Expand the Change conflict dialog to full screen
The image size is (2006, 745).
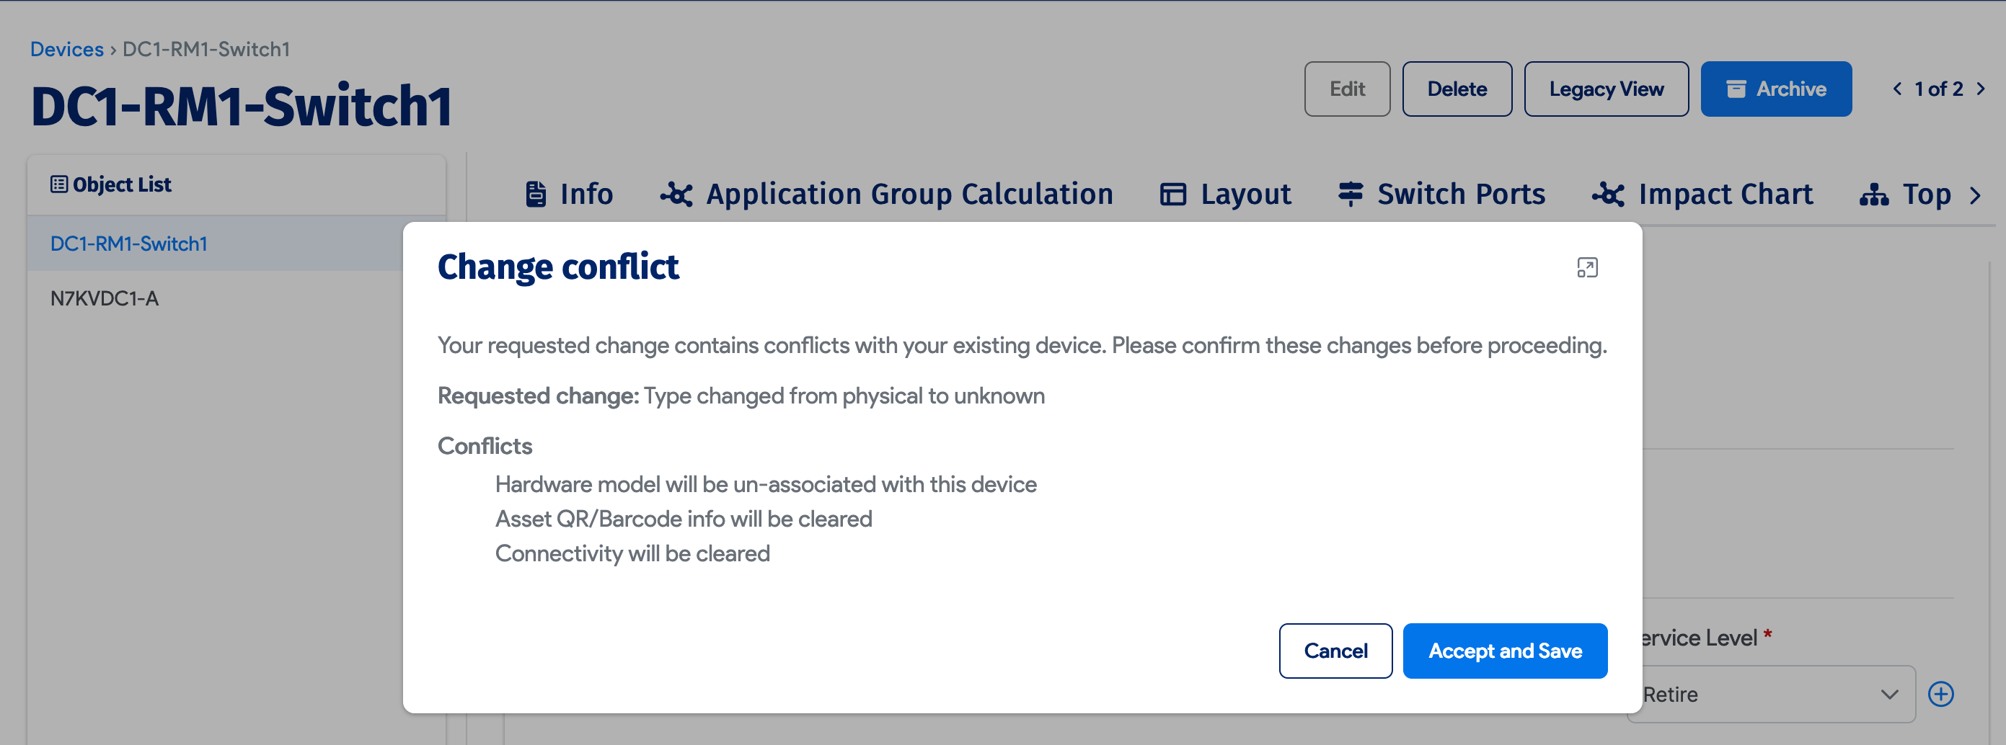point(1589,268)
